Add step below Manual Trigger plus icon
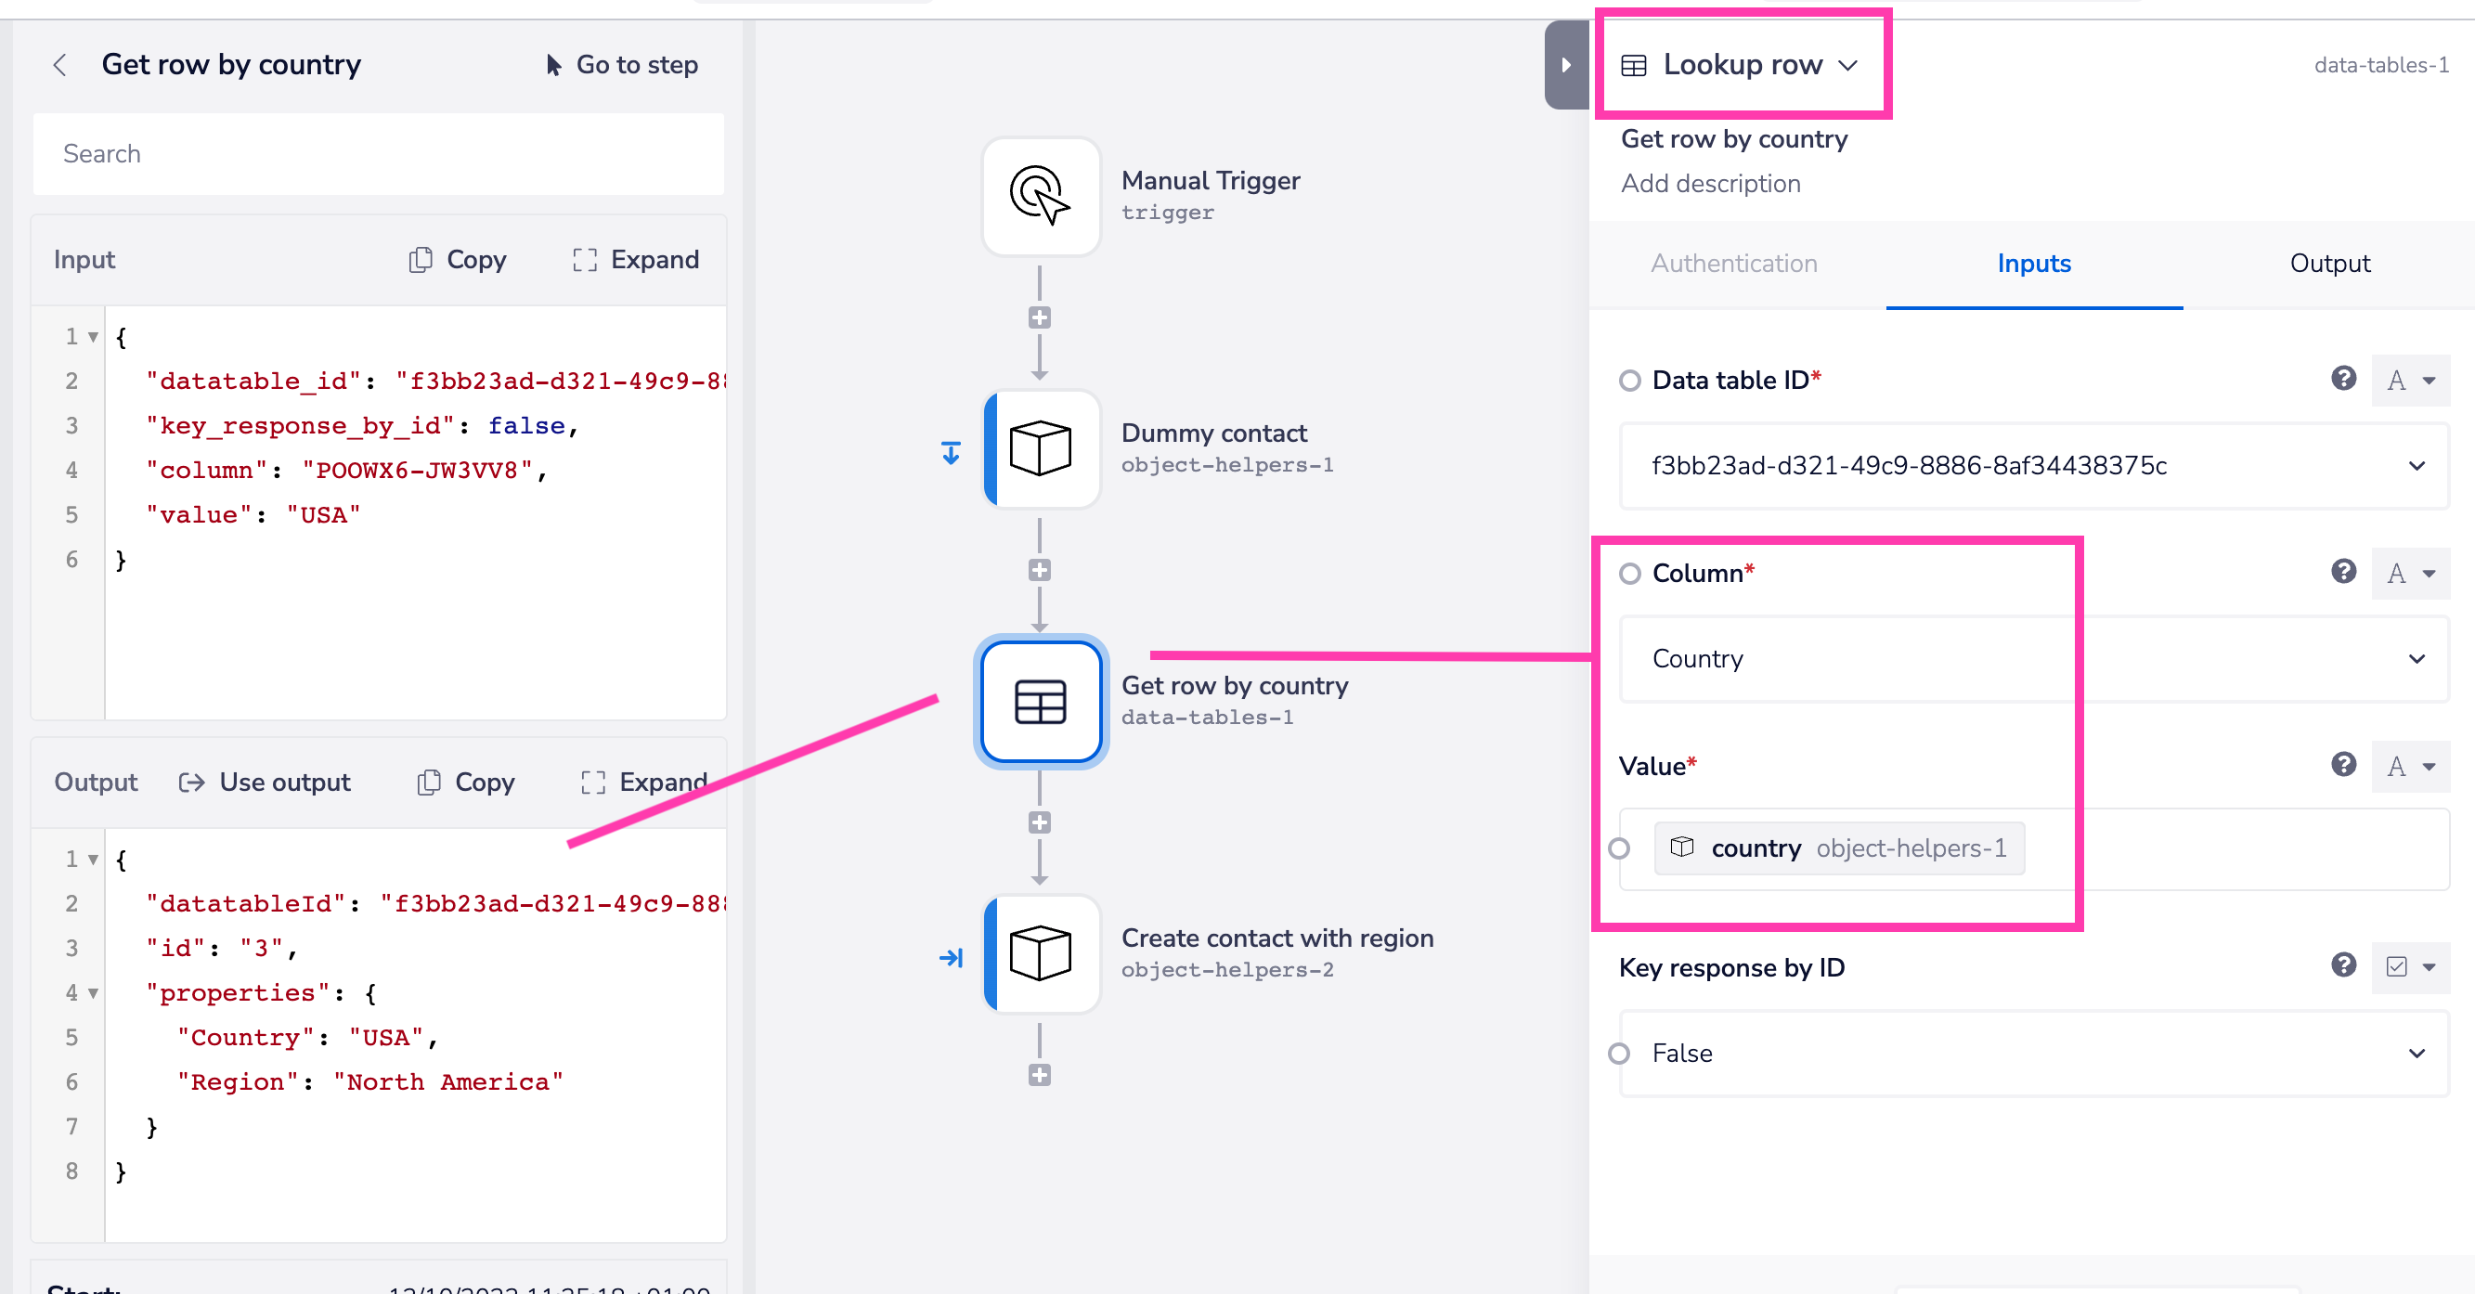This screenshot has width=2475, height=1294. point(1039,318)
